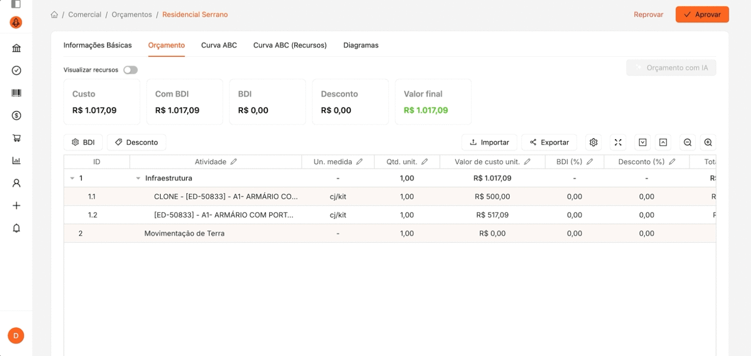Viewport: 751px width, 356px height.
Task: Open the Exportar button
Action: click(549, 142)
